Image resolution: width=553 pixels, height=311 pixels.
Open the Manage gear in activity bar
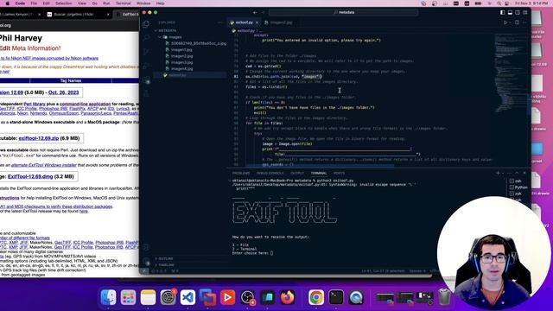pyautogui.click(x=147, y=262)
